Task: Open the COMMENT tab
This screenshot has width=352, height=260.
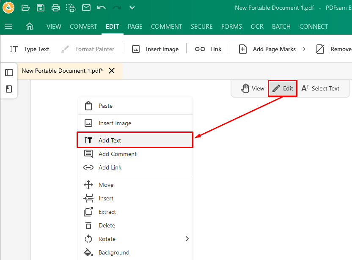Action: (167, 27)
